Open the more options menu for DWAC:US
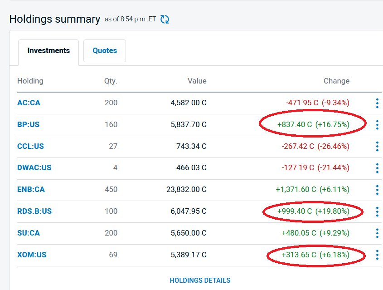383x290 pixels. click(377, 168)
